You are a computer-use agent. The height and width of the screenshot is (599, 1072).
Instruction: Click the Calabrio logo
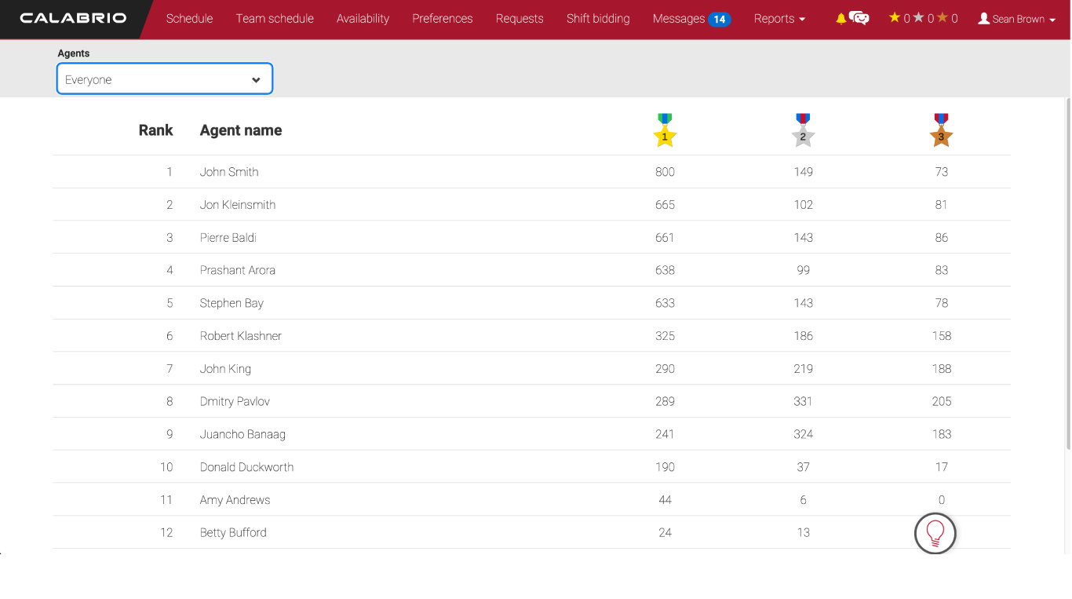73,18
